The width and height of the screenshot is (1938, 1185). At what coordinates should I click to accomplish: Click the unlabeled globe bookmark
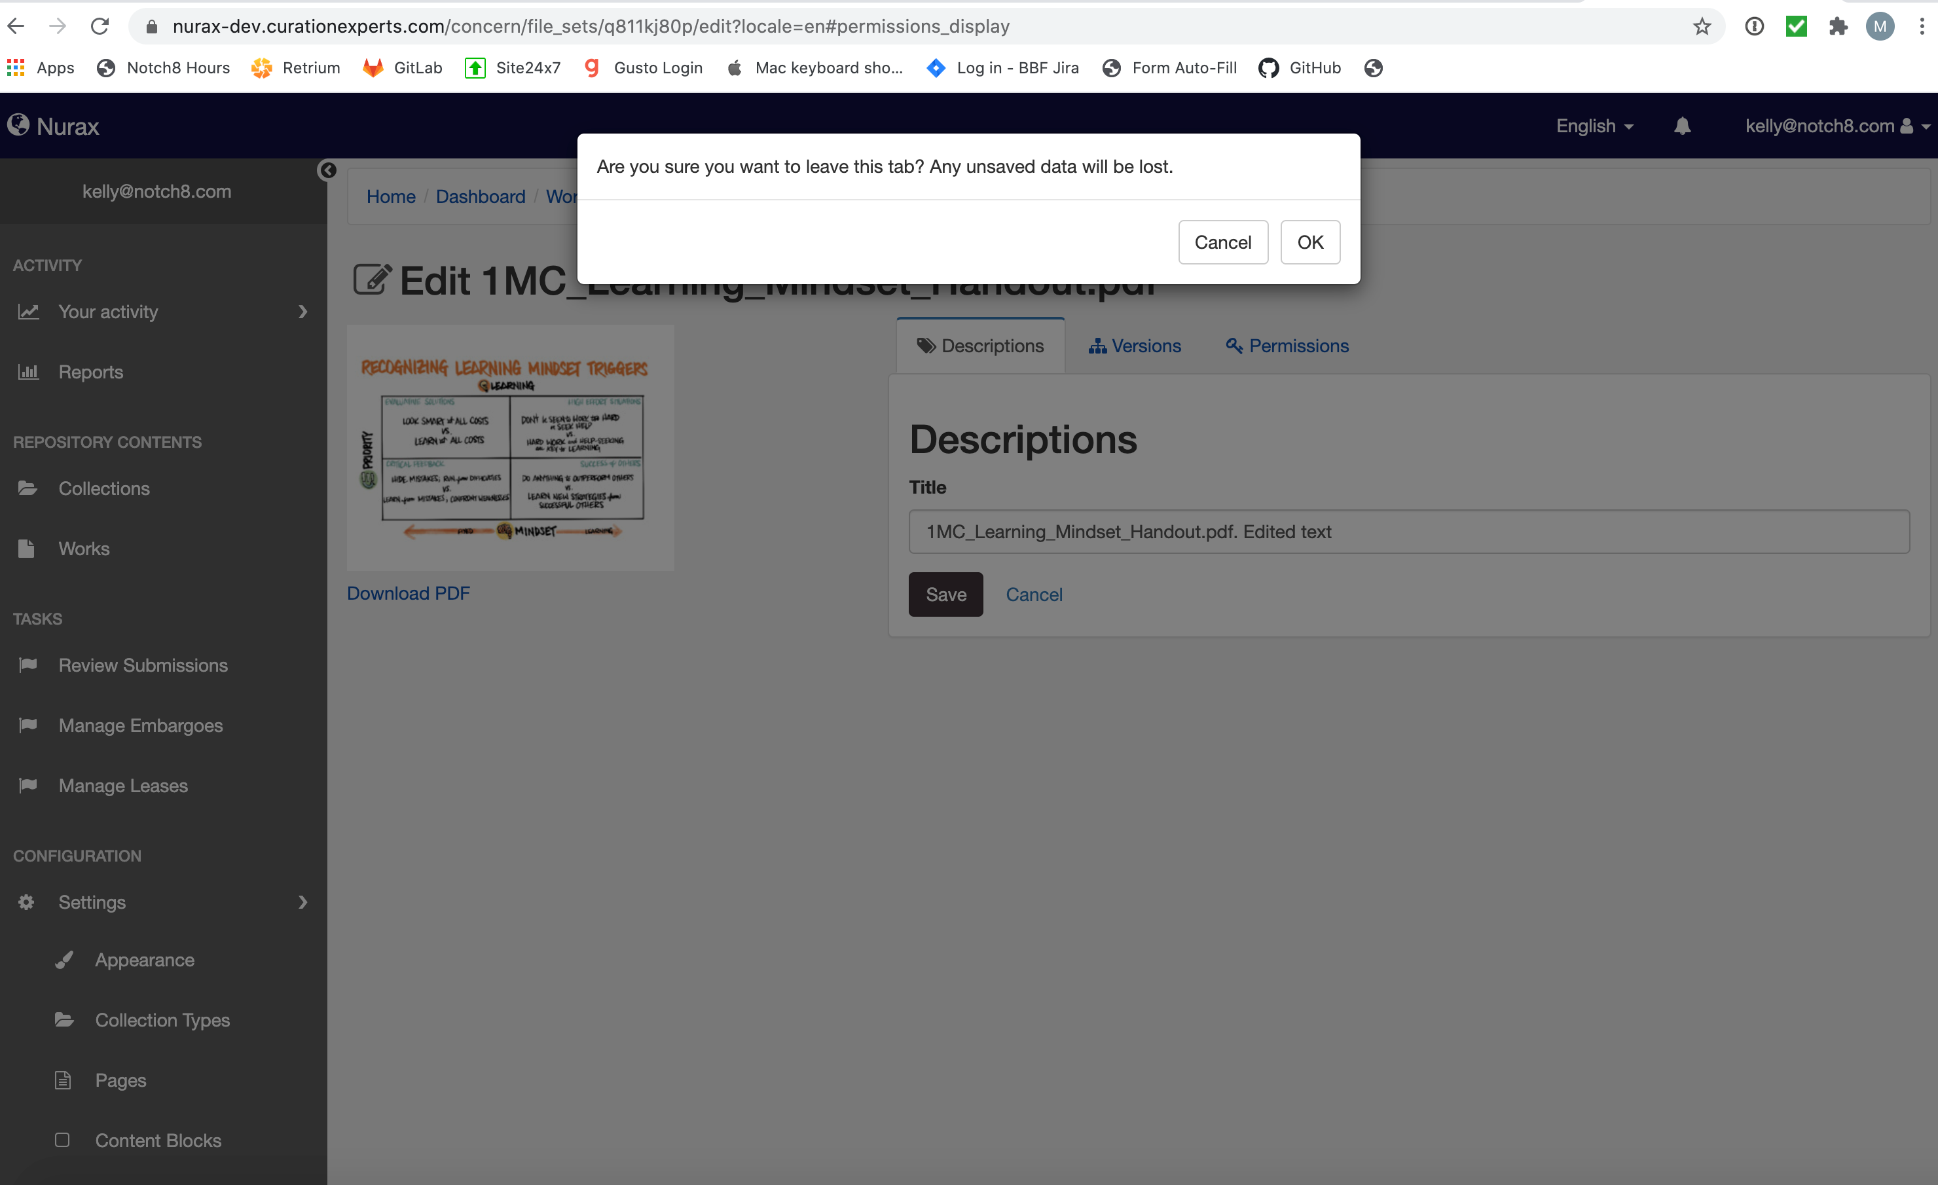[x=1373, y=68]
